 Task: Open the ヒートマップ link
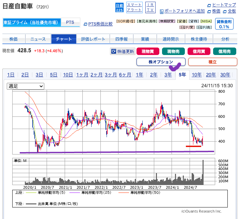[x=224, y=5]
